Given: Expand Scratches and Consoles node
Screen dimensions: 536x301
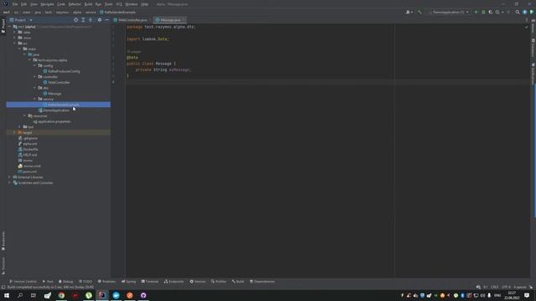Looking at the screenshot, I should tap(9, 183).
